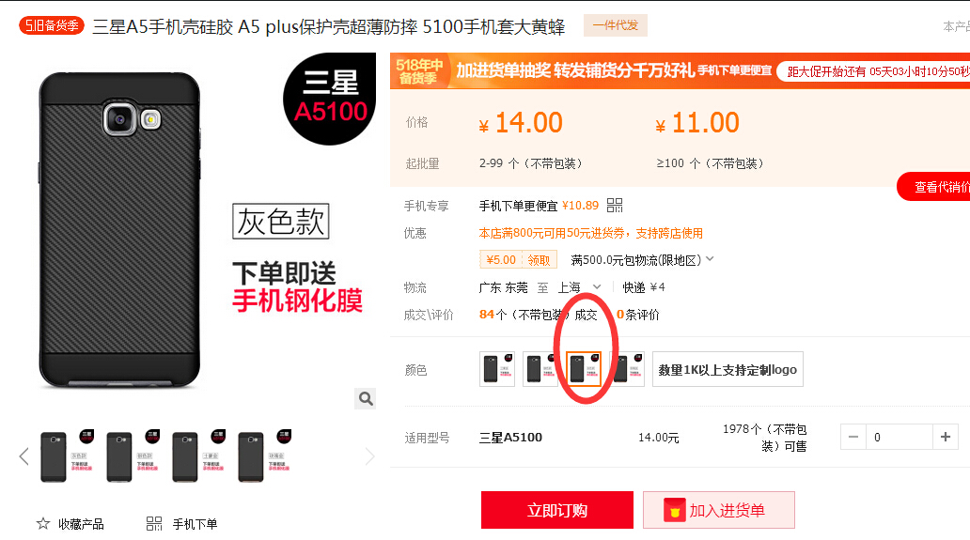Click 立即订购 button
The height and width of the screenshot is (540, 970).
[556, 510]
